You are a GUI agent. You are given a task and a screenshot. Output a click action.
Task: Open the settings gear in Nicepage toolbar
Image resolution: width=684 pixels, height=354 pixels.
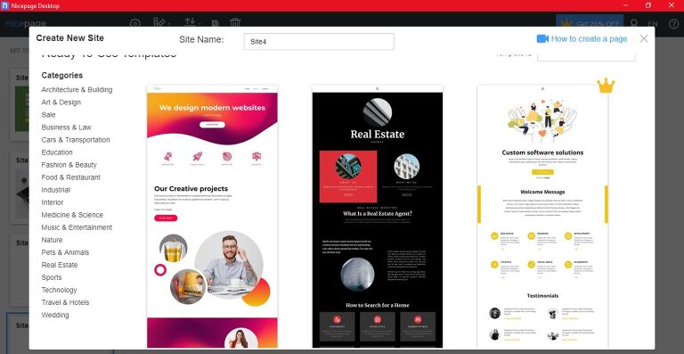tap(135, 23)
